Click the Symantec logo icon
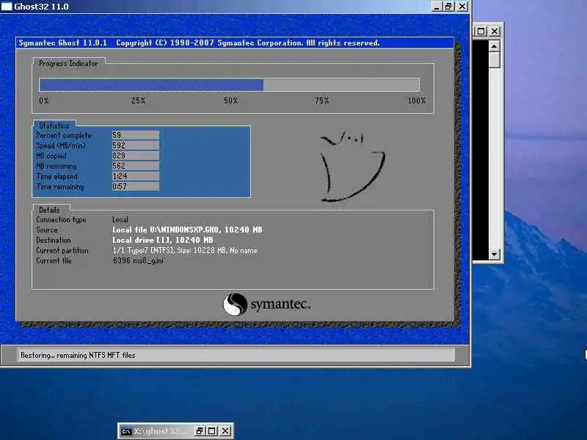 (235, 304)
